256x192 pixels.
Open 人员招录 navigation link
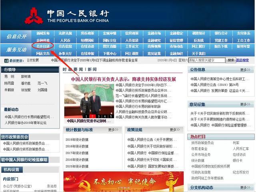[x=132, y=40]
